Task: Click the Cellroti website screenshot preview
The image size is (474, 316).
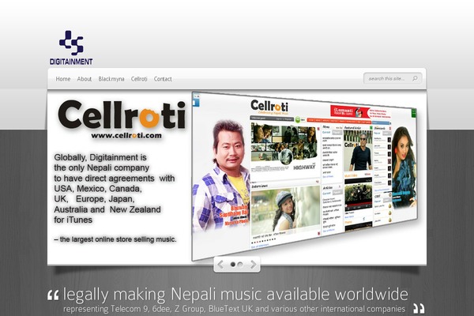Action: (x=305, y=176)
